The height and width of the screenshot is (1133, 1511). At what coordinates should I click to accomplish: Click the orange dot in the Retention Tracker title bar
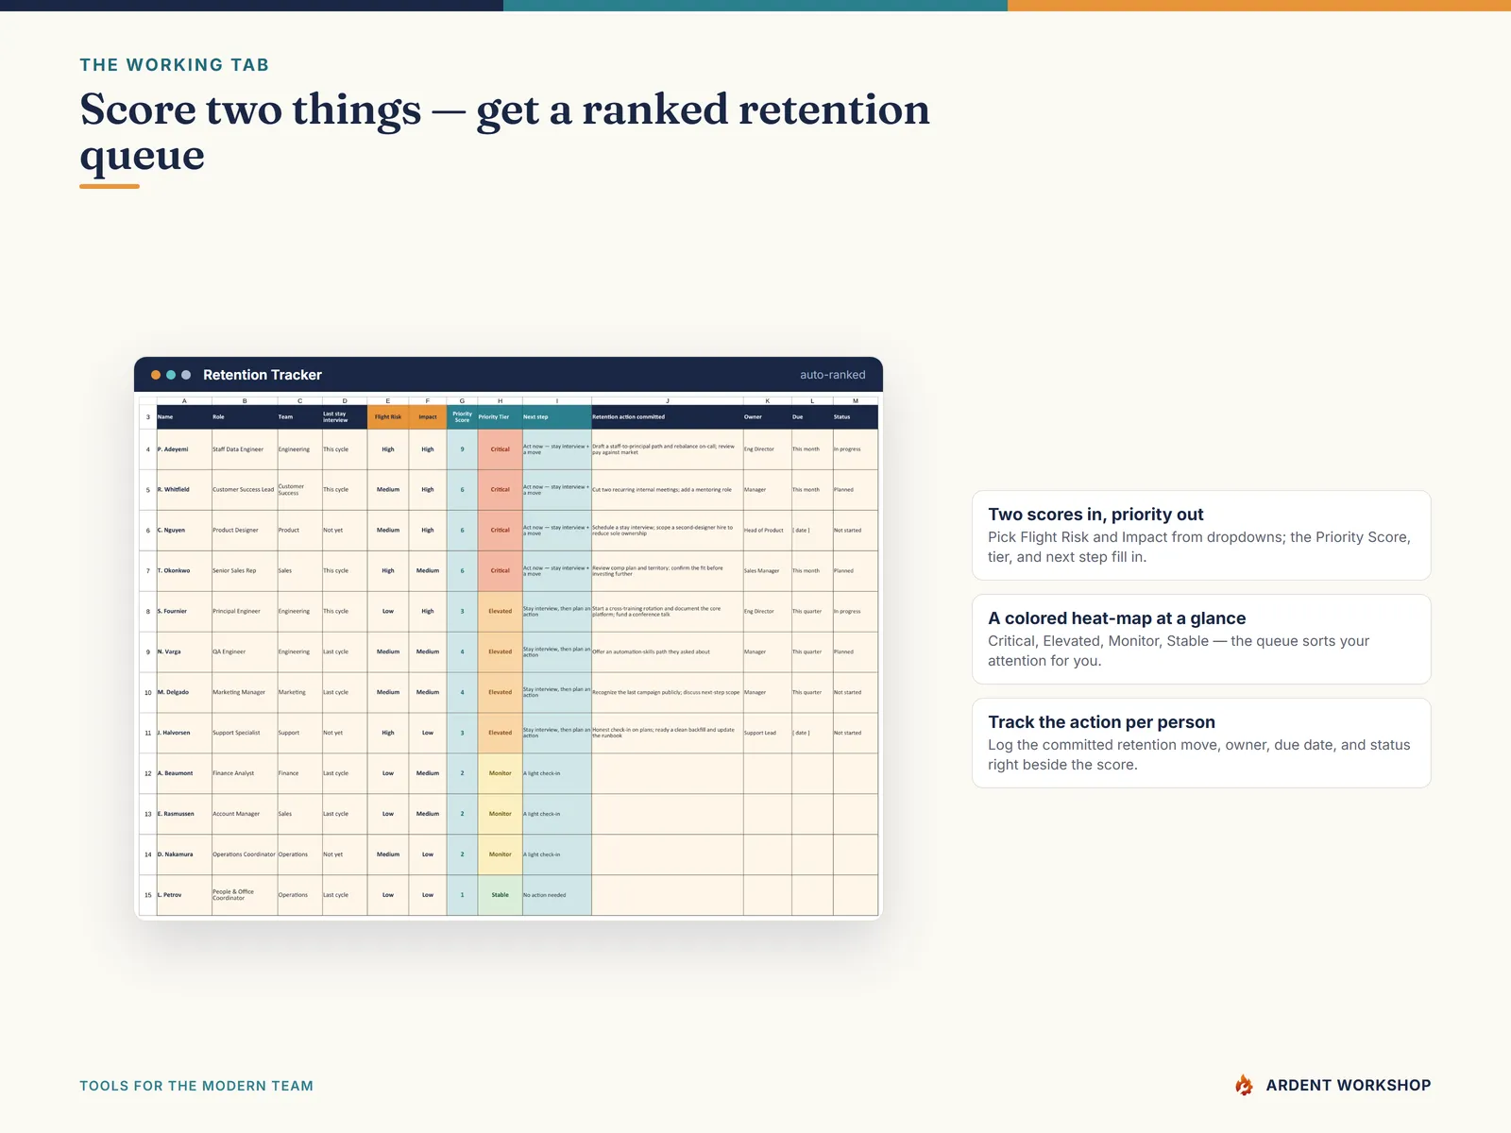[156, 375]
